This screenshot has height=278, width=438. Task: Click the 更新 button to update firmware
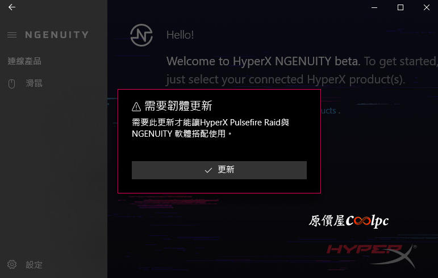click(x=219, y=170)
